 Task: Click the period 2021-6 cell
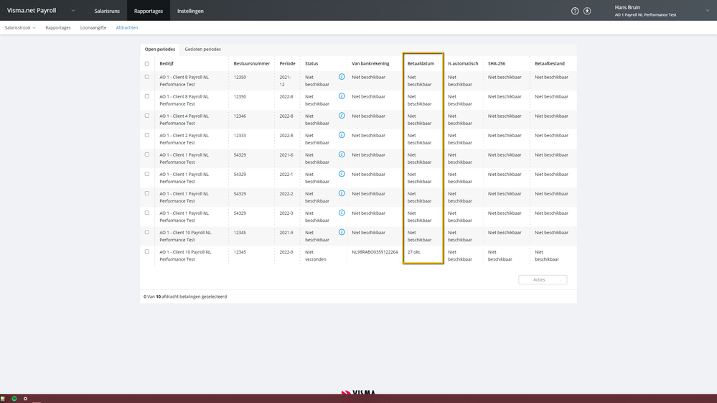point(286,155)
